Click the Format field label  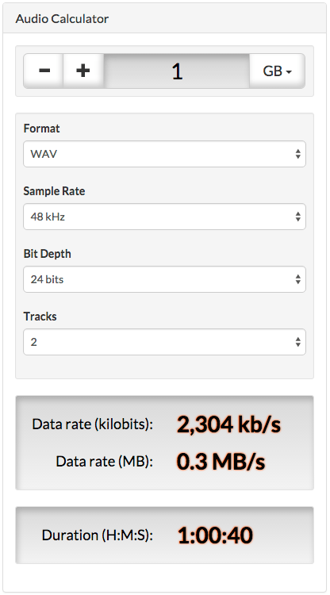(42, 129)
